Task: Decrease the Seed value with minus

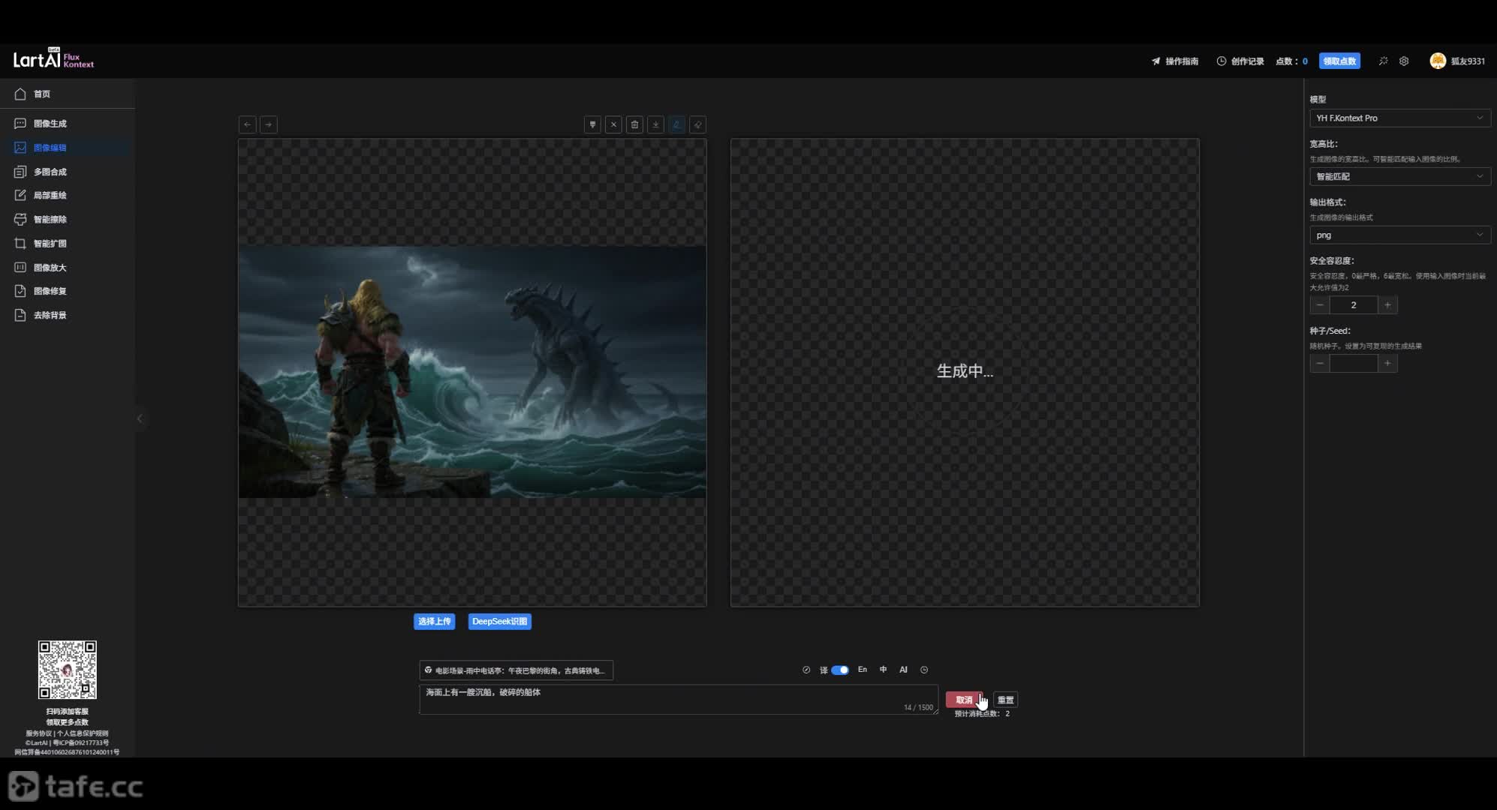Action: (1320, 363)
